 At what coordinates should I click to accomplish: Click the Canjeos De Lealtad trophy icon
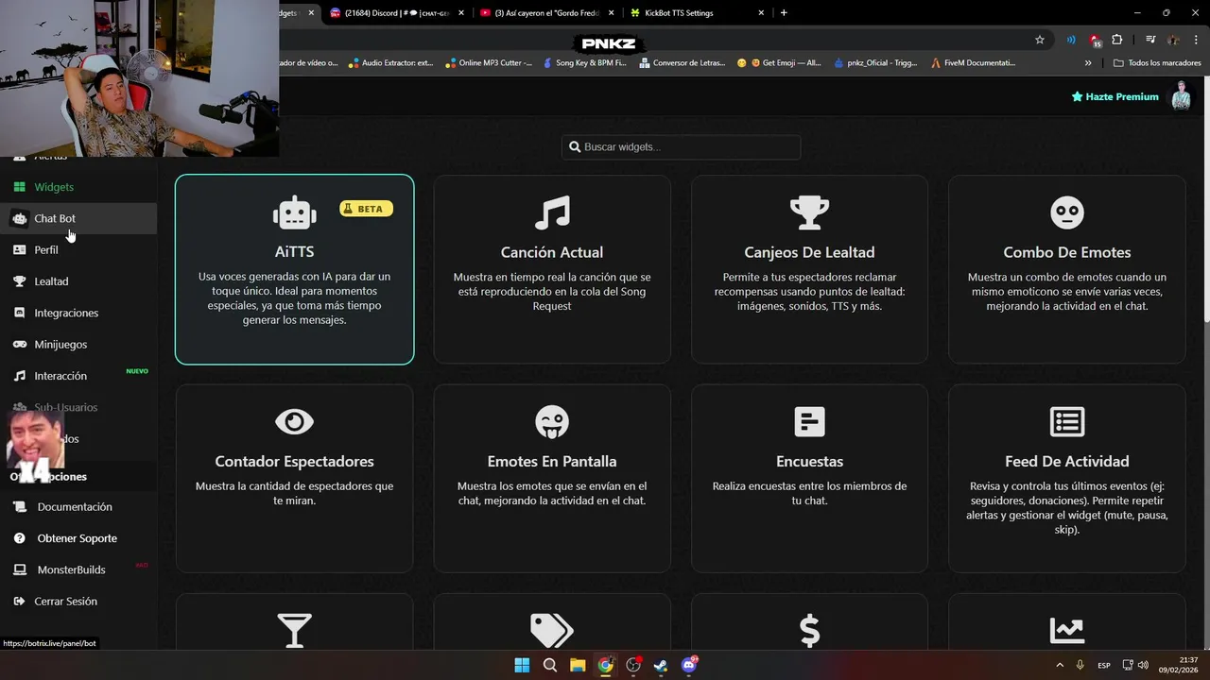(809, 212)
